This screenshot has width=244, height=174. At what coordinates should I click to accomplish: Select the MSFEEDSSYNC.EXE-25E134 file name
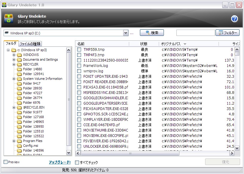pos(106,93)
